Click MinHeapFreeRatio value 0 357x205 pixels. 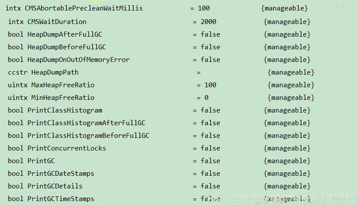click(206, 98)
